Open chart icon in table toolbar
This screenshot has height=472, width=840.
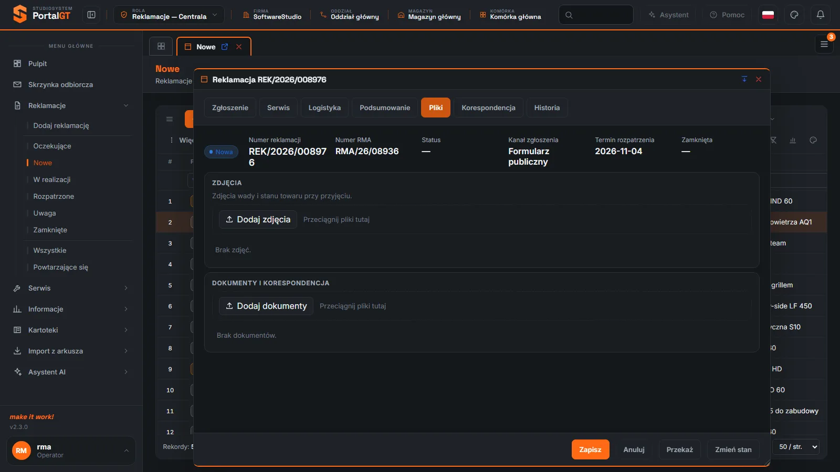pos(793,140)
